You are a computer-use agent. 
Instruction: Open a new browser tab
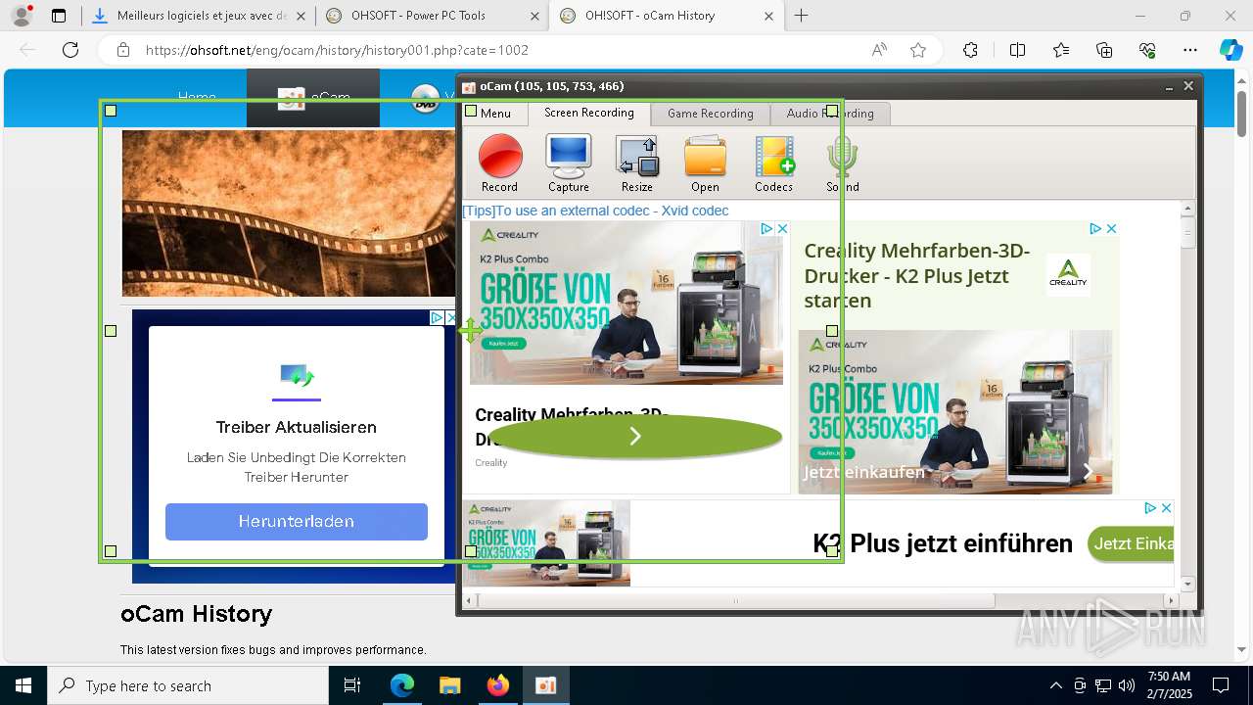pos(802,16)
